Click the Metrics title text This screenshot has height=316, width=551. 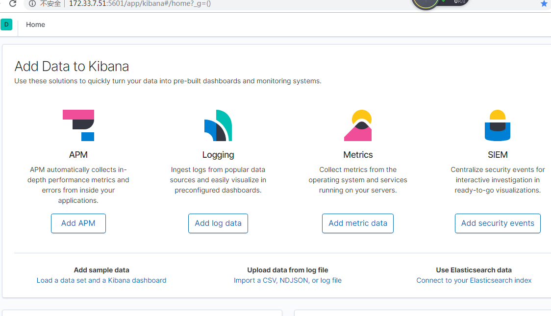tap(358, 155)
